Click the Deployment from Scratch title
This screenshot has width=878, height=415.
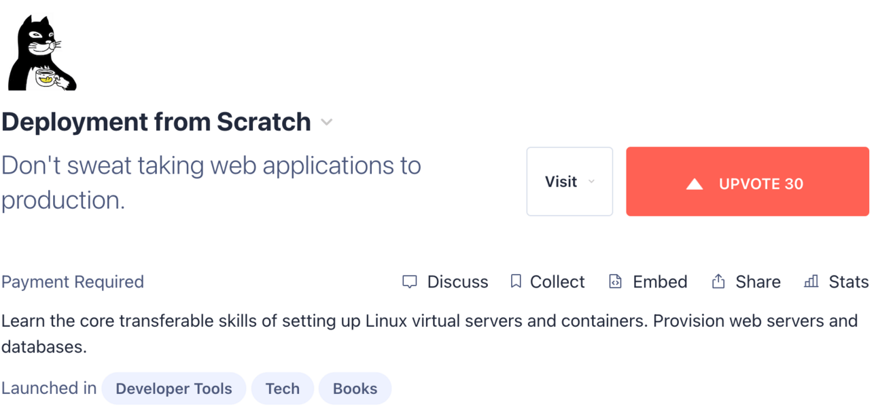coord(156,122)
